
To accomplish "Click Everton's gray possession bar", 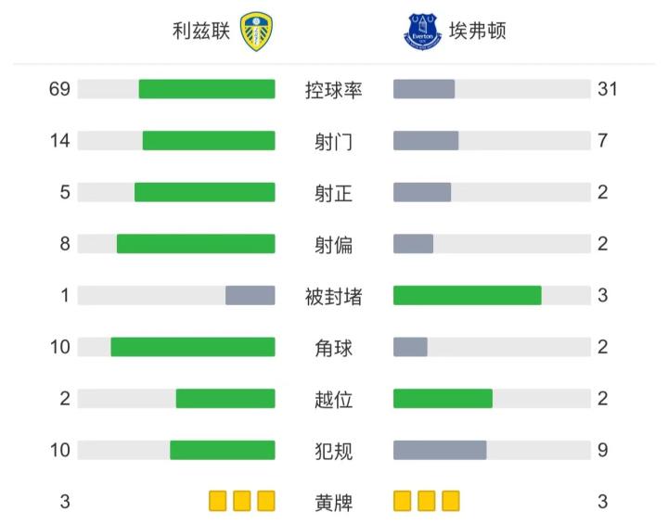I will 424,89.
